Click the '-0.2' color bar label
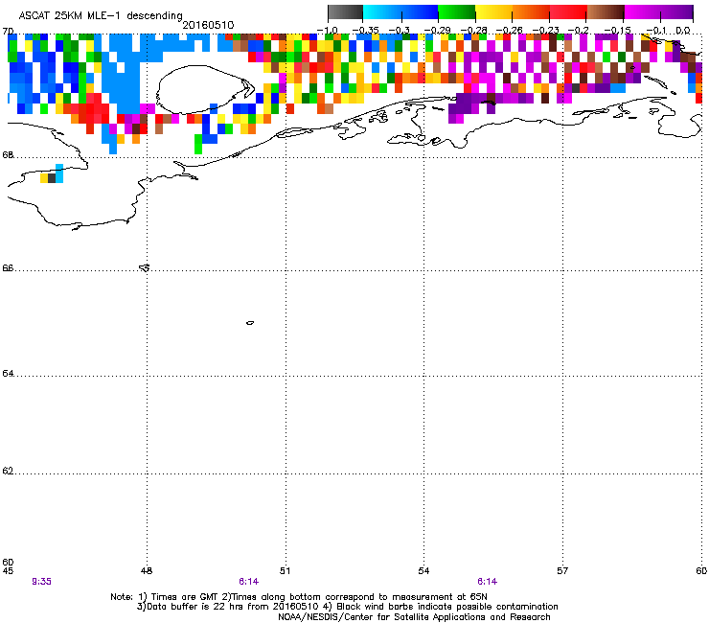The width and height of the screenshot is (709, 623). click(579, 30)
